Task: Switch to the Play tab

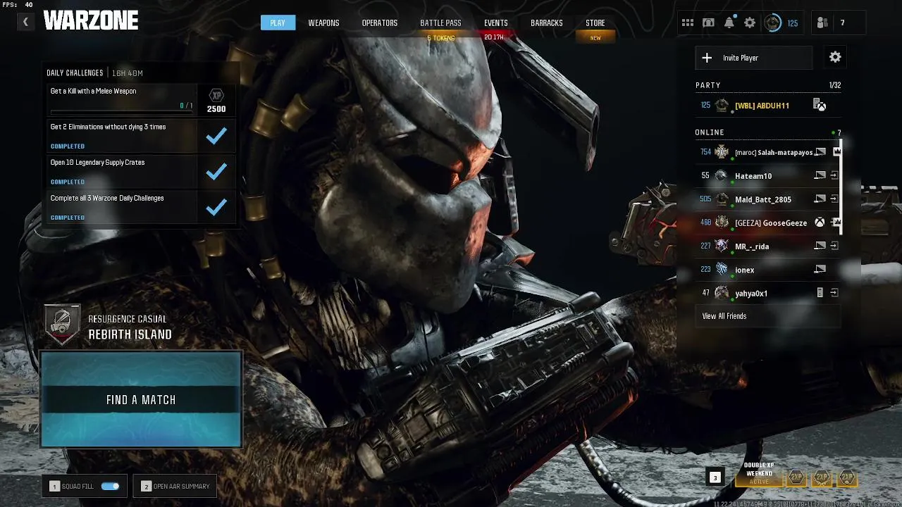Action: tap(278, 23)
